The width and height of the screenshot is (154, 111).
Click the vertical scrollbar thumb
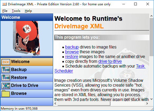151,37
